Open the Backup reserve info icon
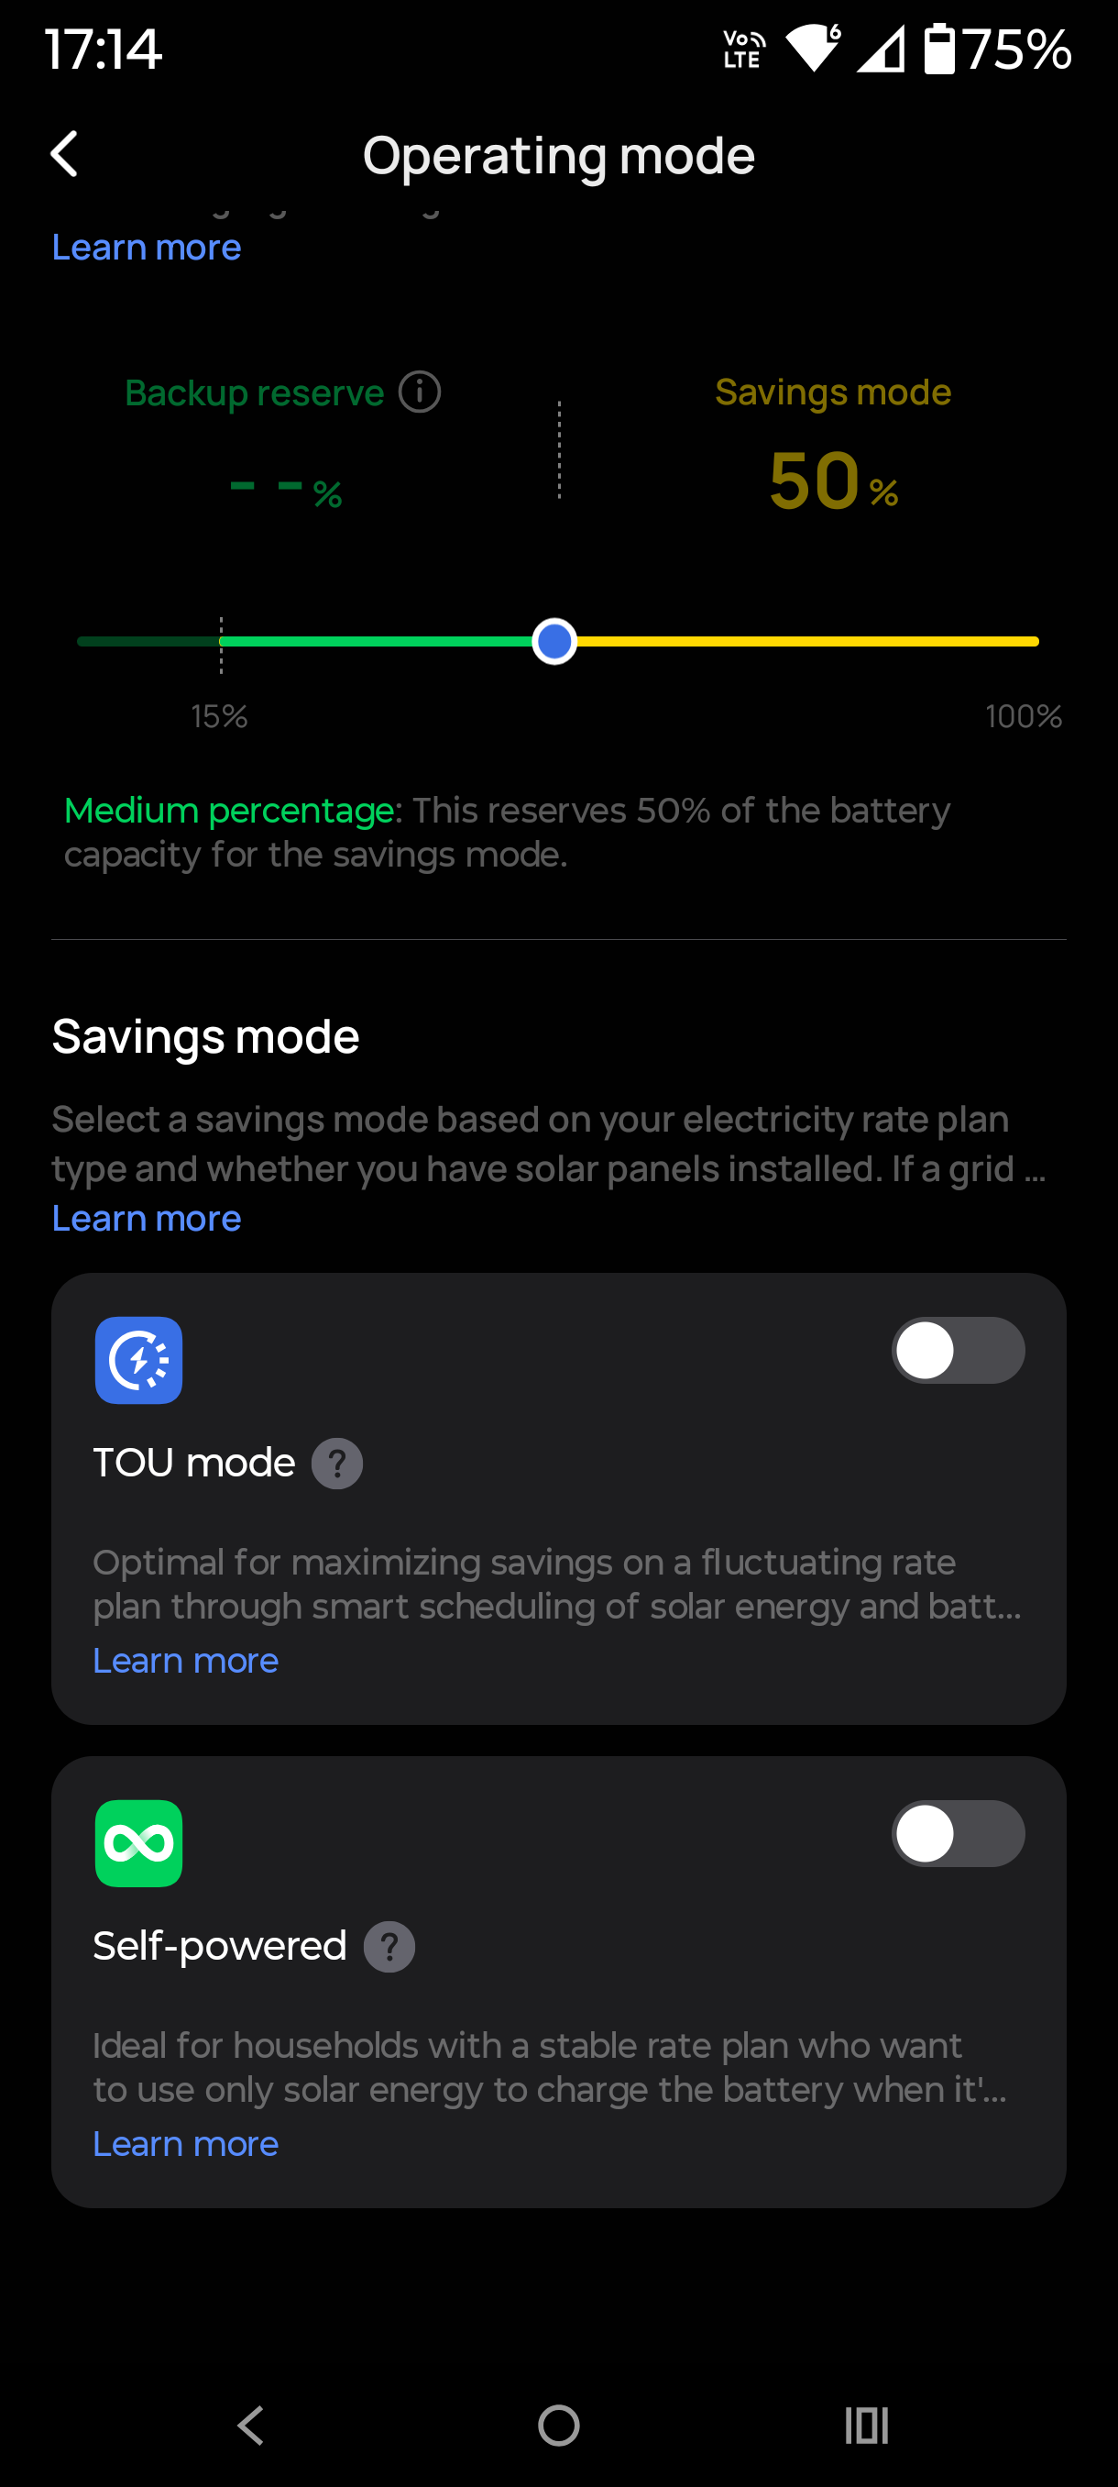 (420, 392)
